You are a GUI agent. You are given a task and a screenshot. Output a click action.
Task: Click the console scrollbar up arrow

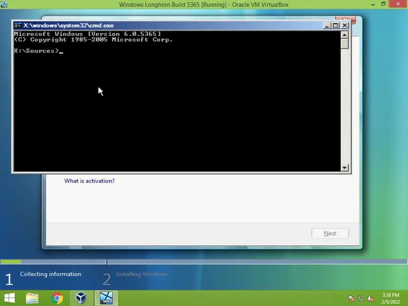tap(345, 35)
